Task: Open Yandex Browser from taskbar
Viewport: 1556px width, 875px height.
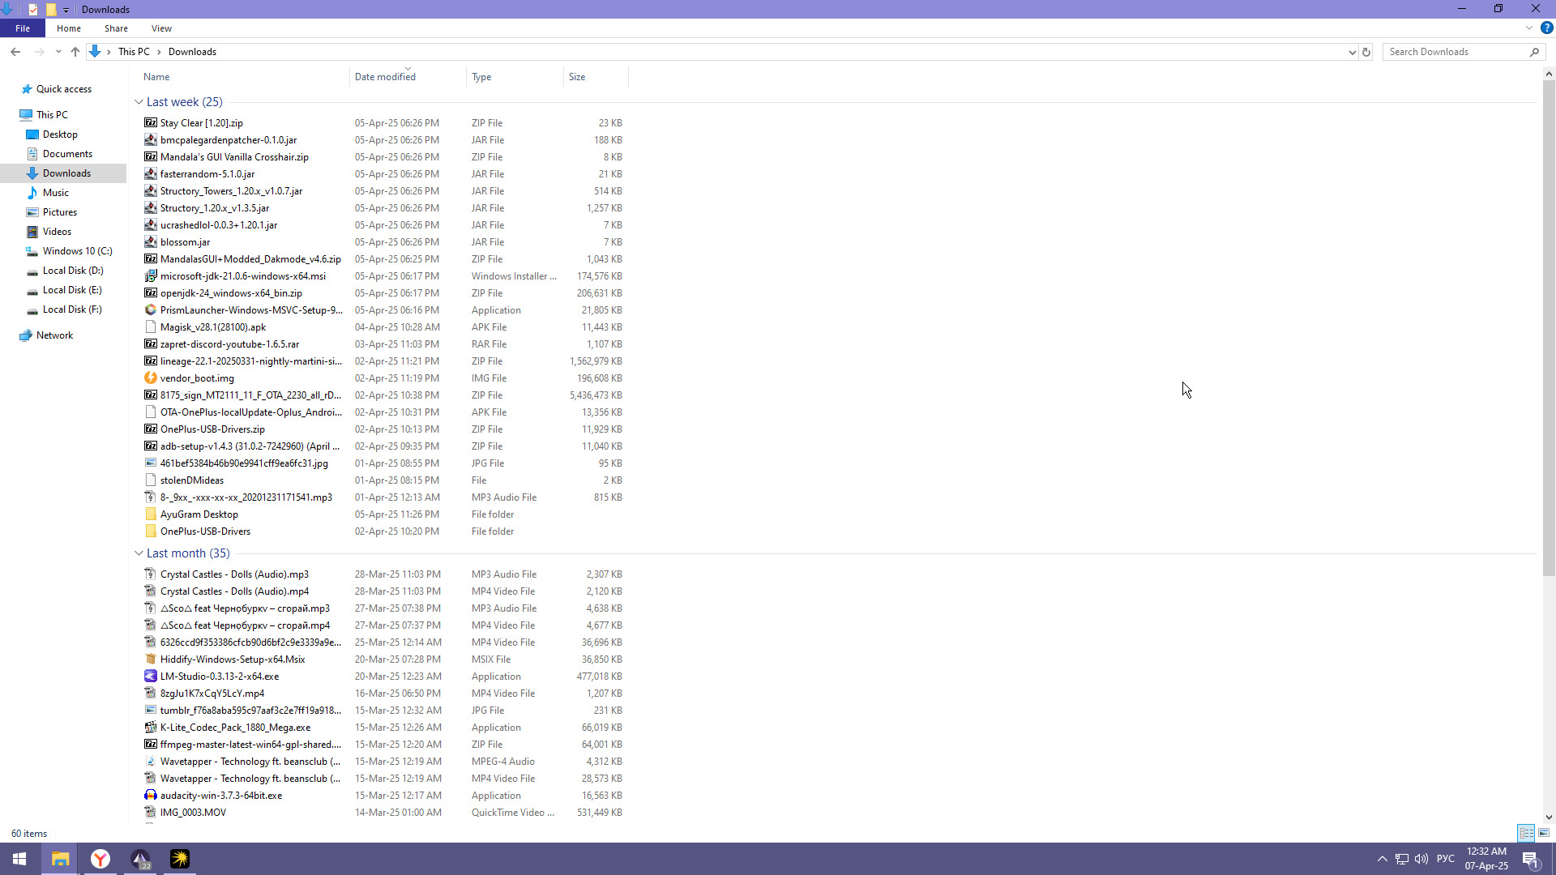Action: (100, 859)
